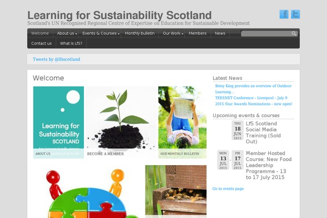Open LfS Scotland Social Media Training event

point(263,132)
